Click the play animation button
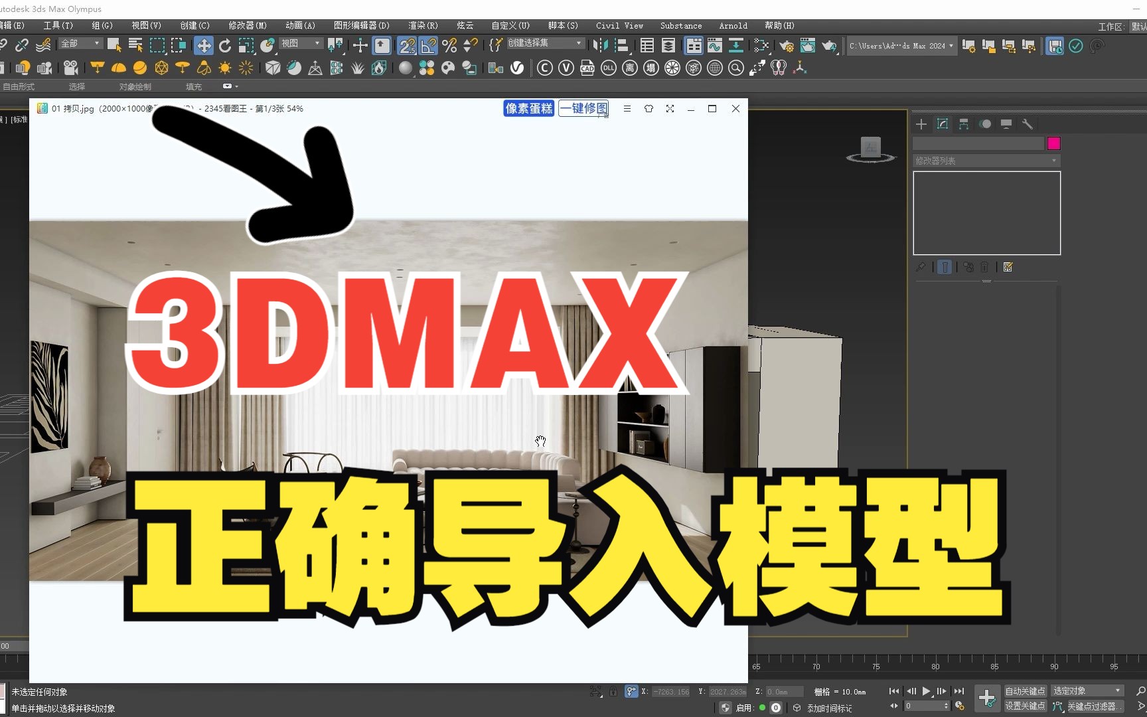 tap(926, 691)
